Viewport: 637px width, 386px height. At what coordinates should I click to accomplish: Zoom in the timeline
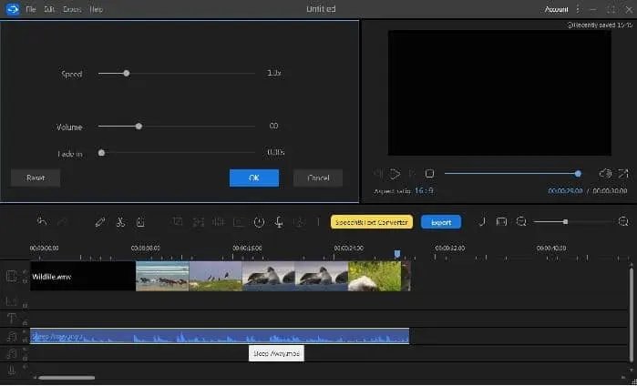click(x=623, y=221)
